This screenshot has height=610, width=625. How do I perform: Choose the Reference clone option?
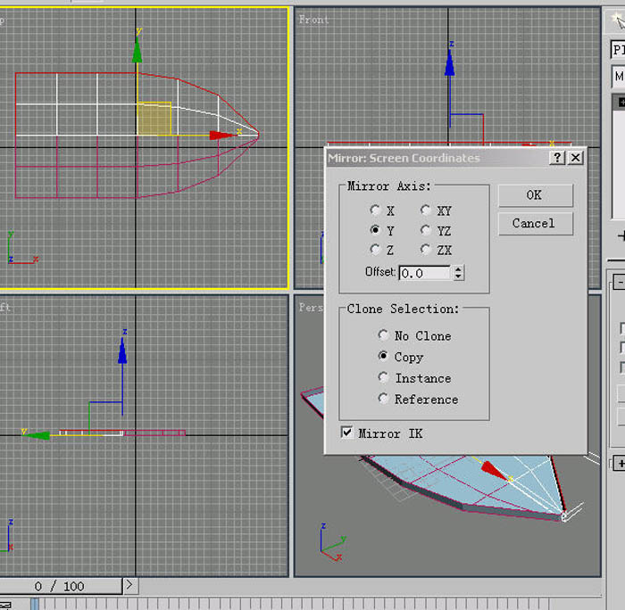[383, 398]
